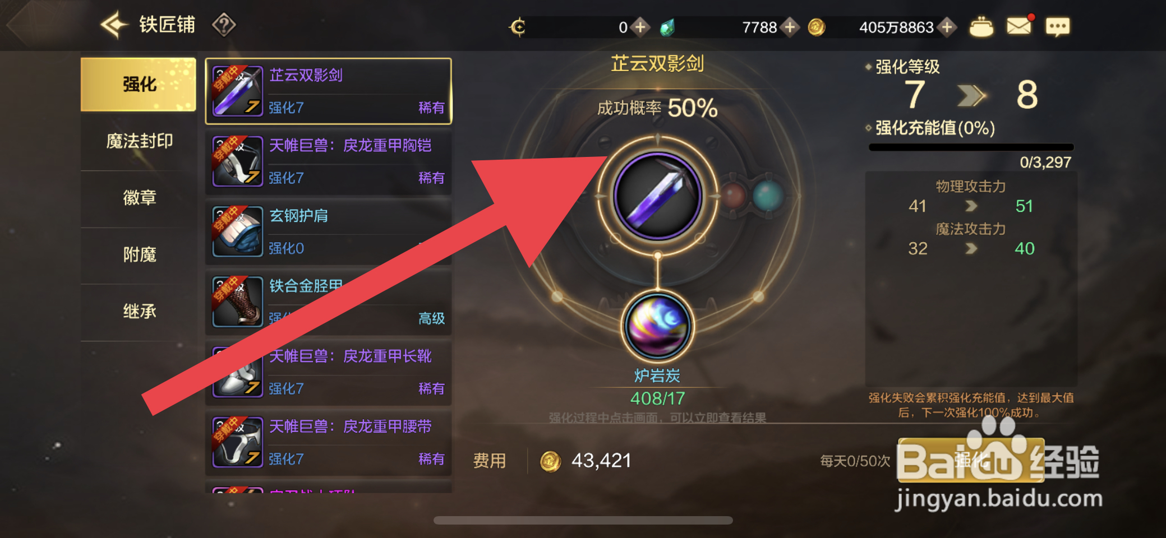Open the chat bubble icon
This screenshot has width=1166, height=538.
coord(1057,26)
